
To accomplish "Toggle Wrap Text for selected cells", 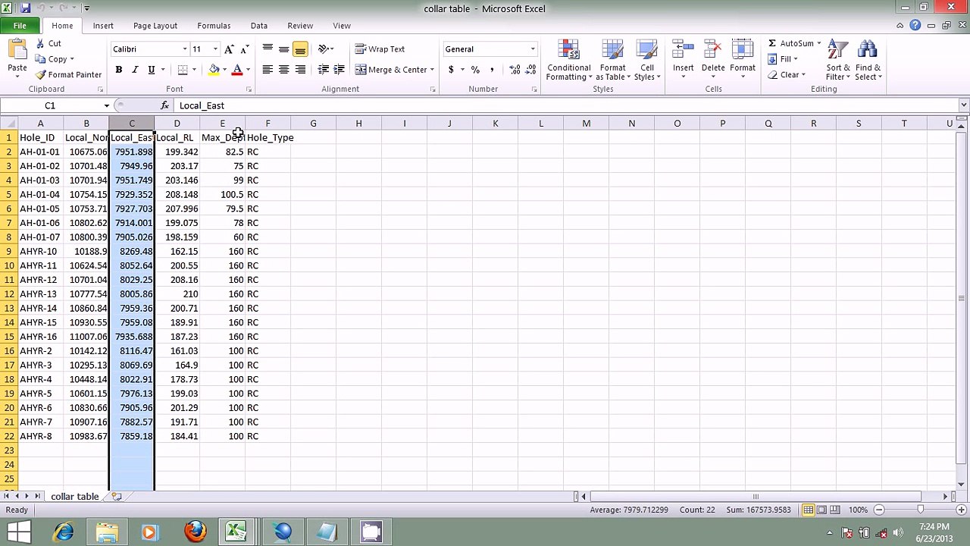I will coord(380,49).
